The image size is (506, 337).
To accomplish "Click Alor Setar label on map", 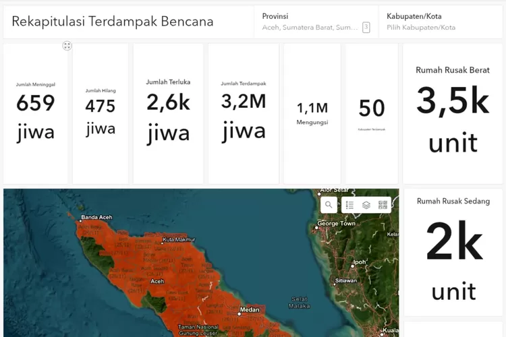I will tap(335, 190).
